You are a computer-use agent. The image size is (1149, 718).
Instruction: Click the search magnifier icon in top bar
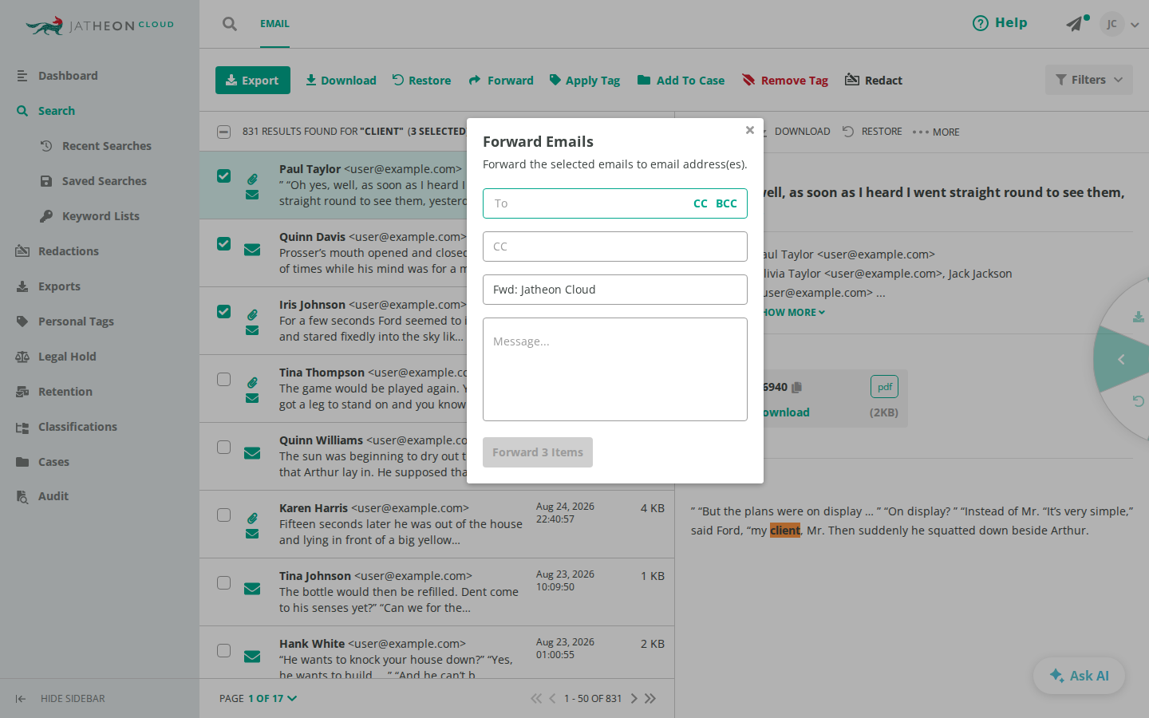click(230, 24)
